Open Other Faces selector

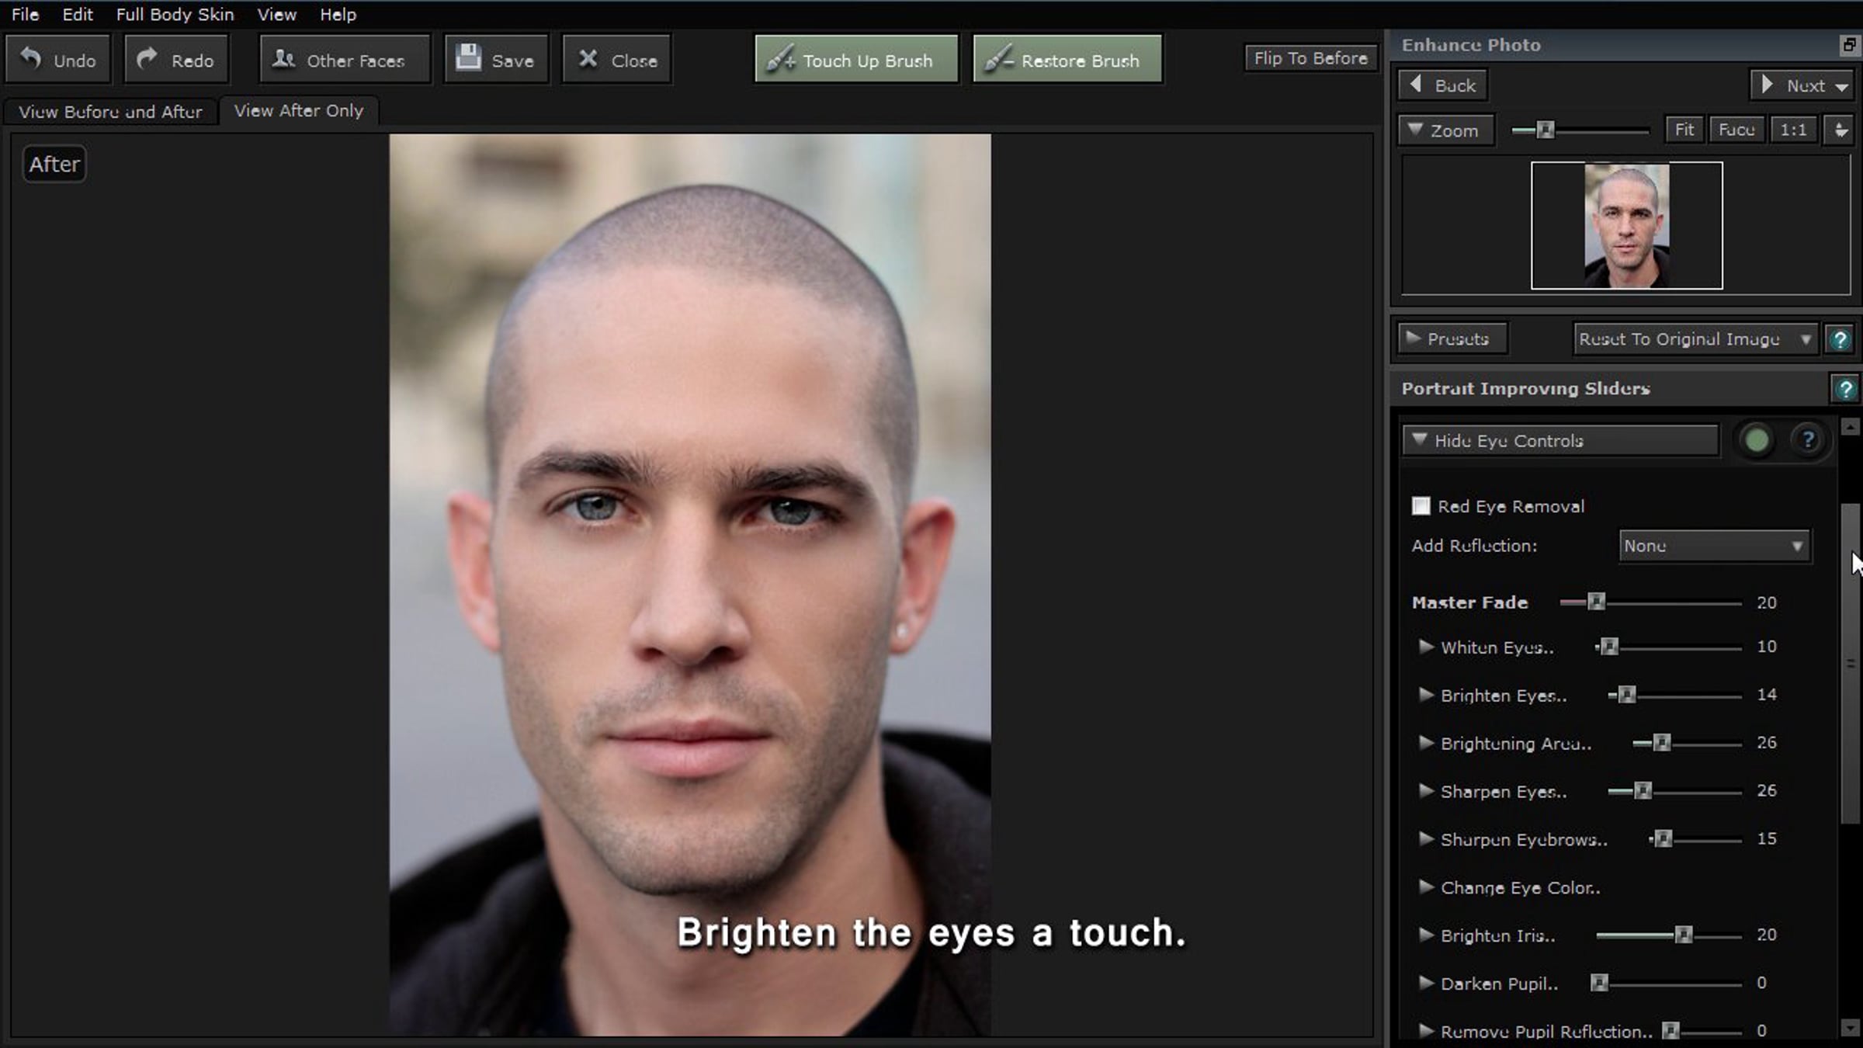click(344, 60)
